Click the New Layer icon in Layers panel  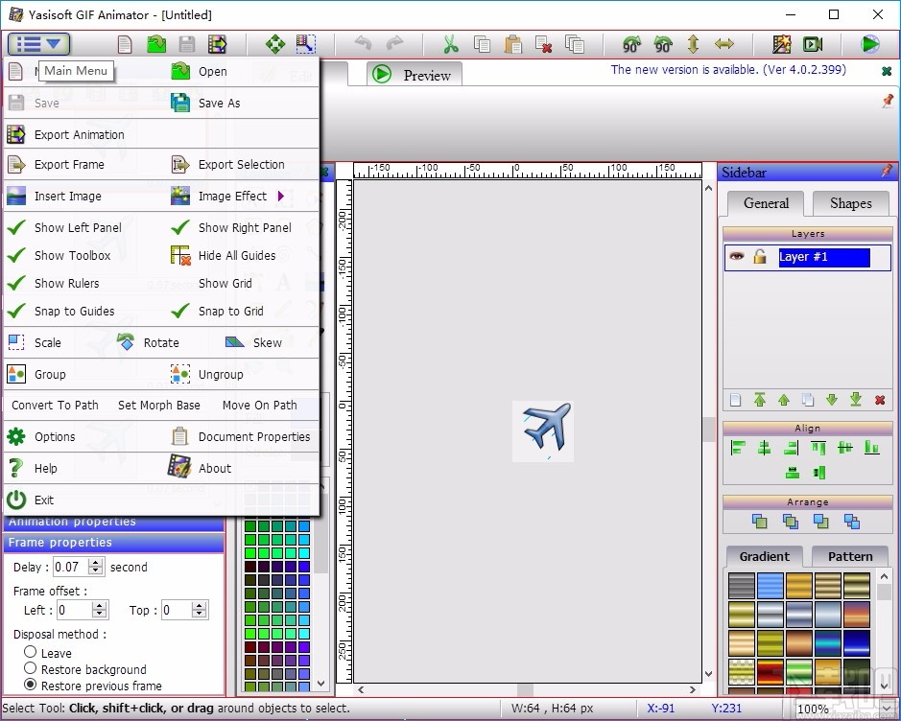734,400
